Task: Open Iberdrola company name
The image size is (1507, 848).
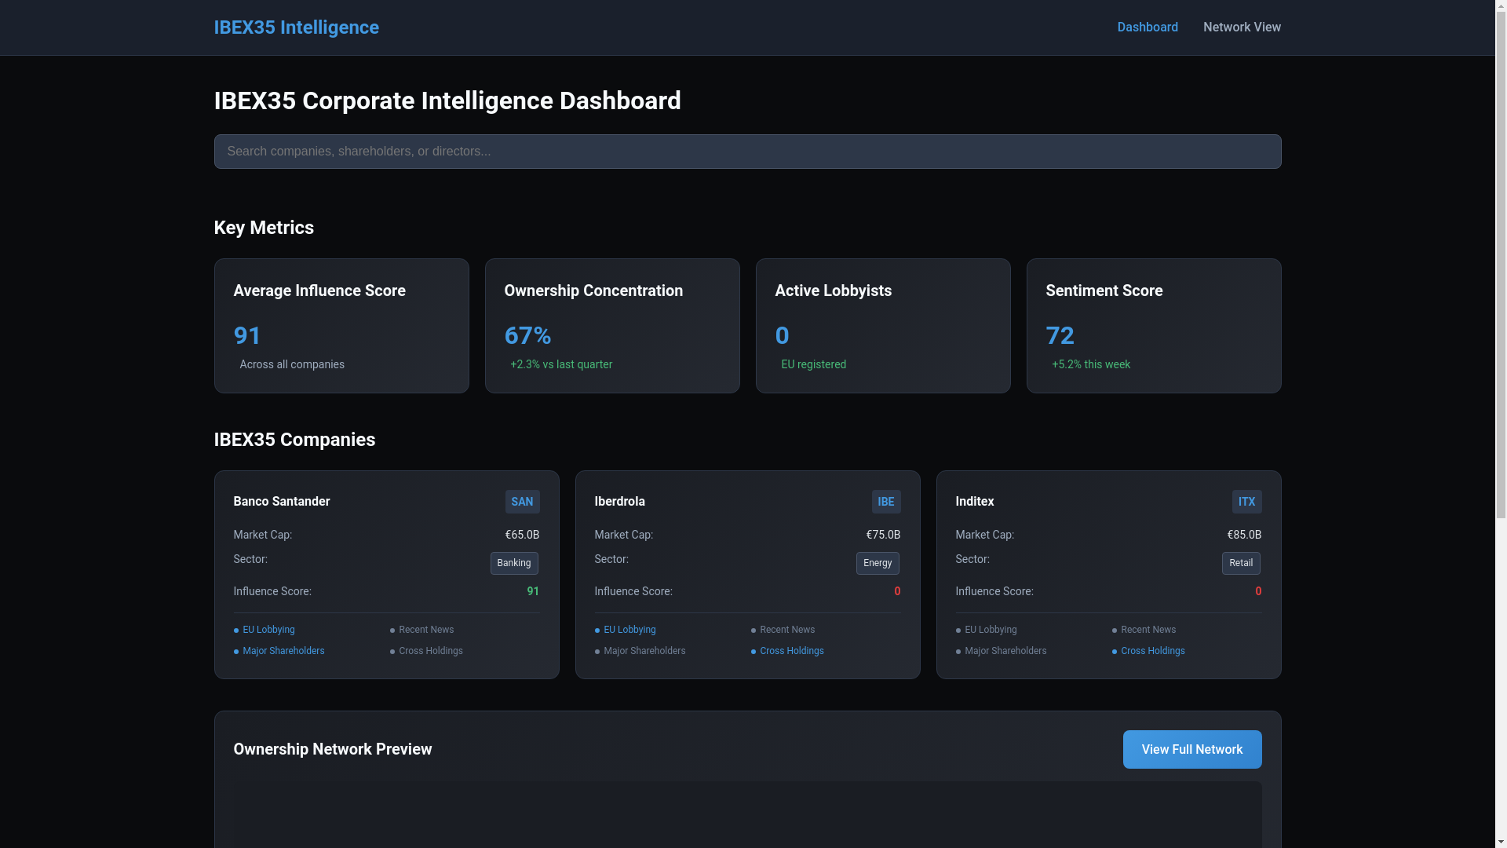Action: pos(619,502)
